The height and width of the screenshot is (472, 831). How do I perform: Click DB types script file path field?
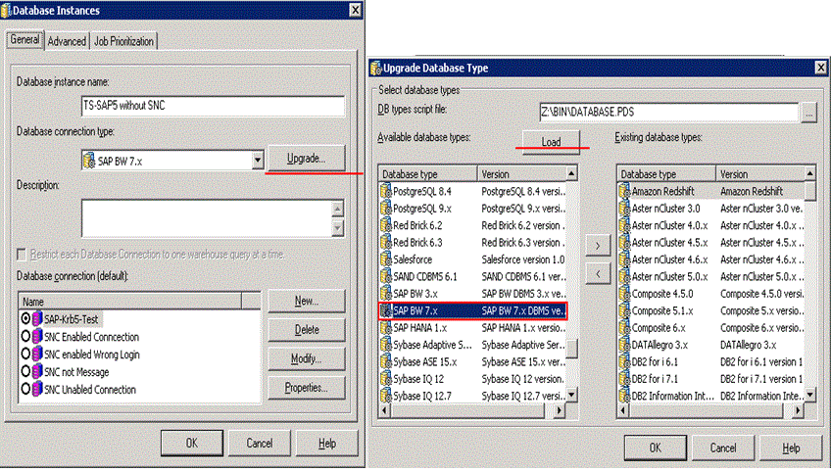tap(669, 113)
